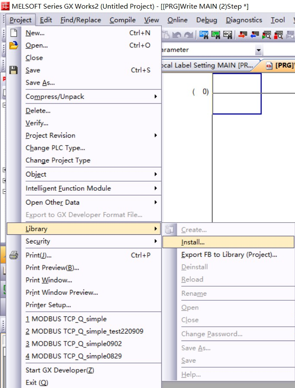
Task: Click the printer icon beside Print(J)
Action: (x=14, y=255)
